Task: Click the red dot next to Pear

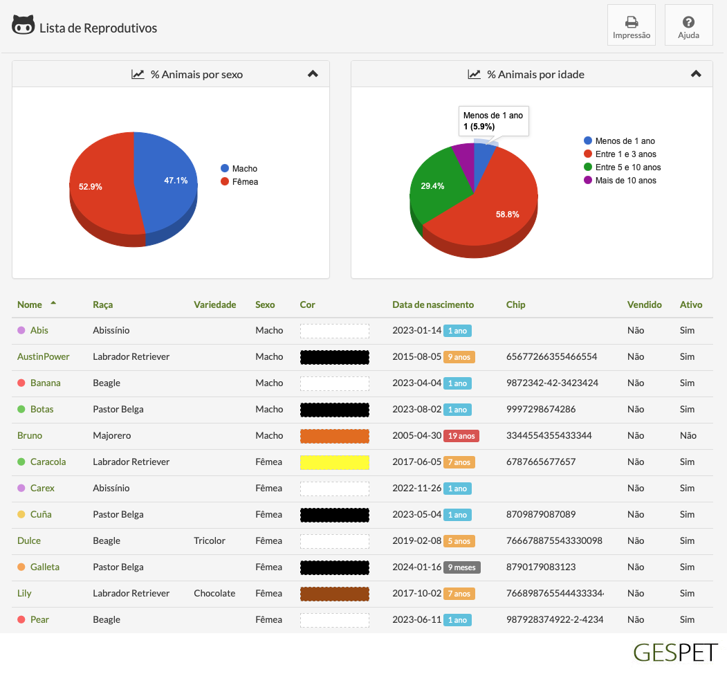Action: (21, 620)
